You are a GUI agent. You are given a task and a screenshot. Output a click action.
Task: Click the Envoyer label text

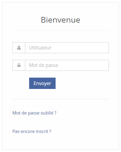coord(42,84)
